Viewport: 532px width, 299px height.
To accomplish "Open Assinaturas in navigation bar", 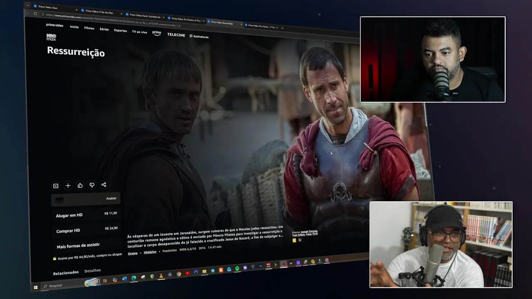I will click(199, 37).
